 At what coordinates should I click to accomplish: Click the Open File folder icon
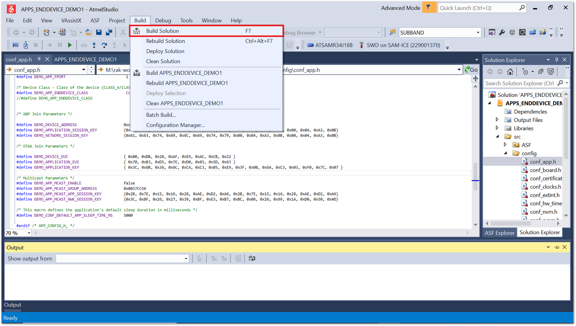pos(89,32)
